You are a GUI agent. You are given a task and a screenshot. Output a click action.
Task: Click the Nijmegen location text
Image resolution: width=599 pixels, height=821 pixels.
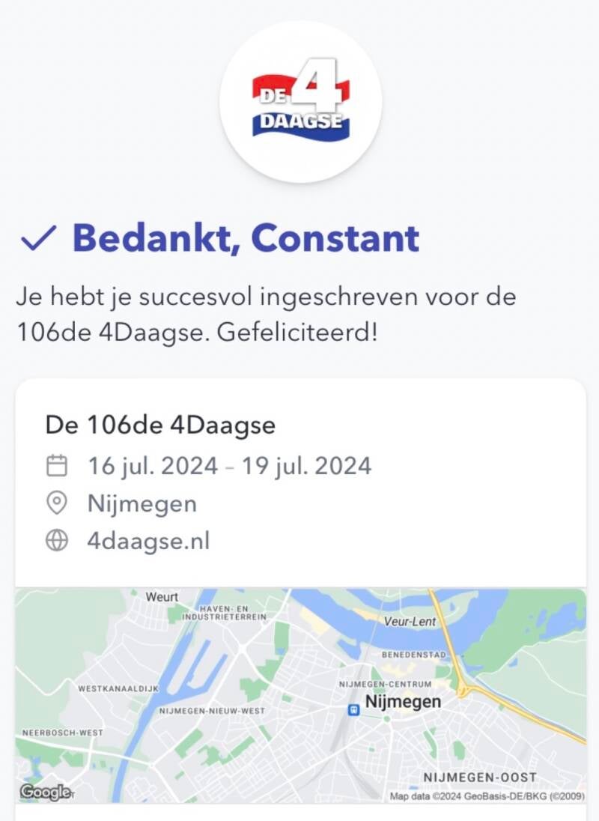click(142, 503)
